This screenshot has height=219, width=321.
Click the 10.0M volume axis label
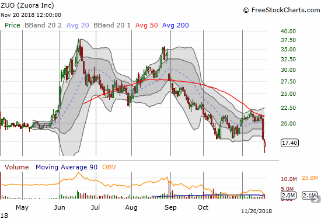point(289,179)
